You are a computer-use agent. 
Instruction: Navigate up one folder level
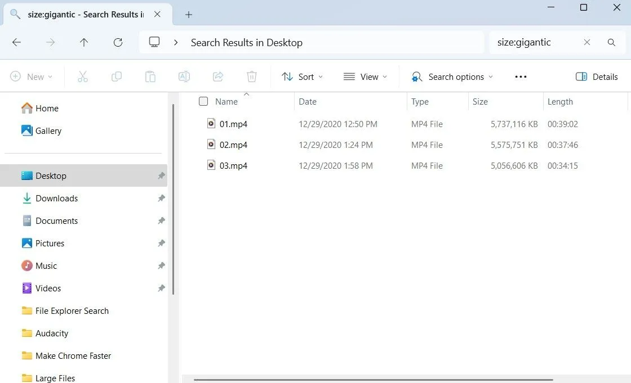click(84, 42)
